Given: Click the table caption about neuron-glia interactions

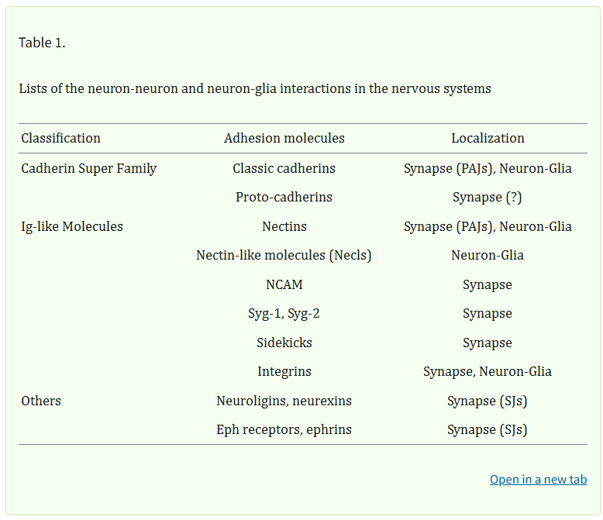Looking at the screenshot, I should [x=255, y=88].
